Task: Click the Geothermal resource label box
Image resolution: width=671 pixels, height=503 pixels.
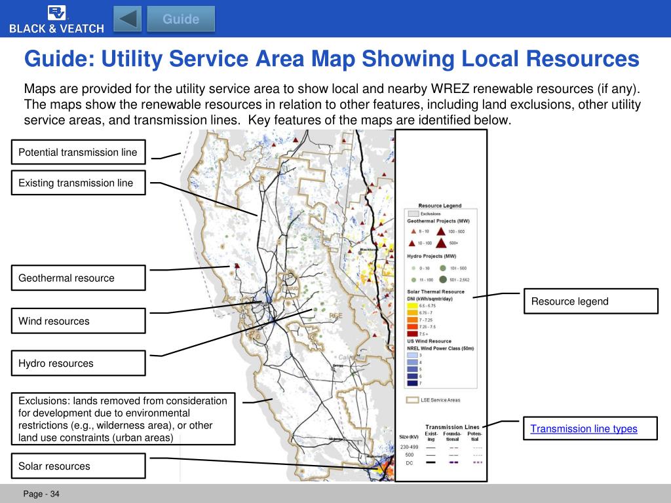Action: (x=79, y=278)
